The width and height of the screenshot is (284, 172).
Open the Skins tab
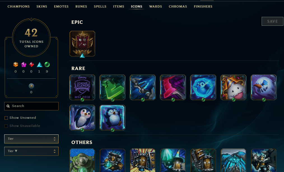coord(42,6)
